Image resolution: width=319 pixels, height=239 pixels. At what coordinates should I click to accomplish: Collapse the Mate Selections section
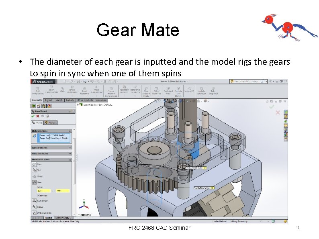click(x=70, y=131)
